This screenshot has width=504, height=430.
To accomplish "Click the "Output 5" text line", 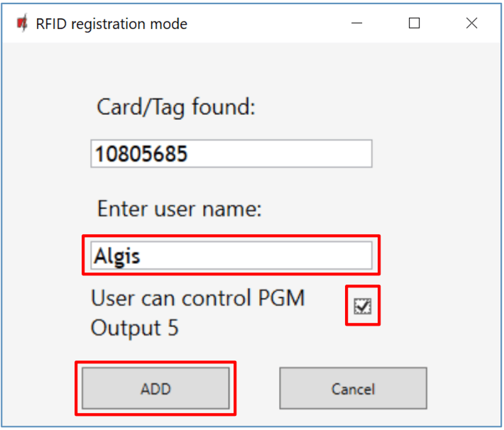I will pyautogui.click(x=135, y=329).
